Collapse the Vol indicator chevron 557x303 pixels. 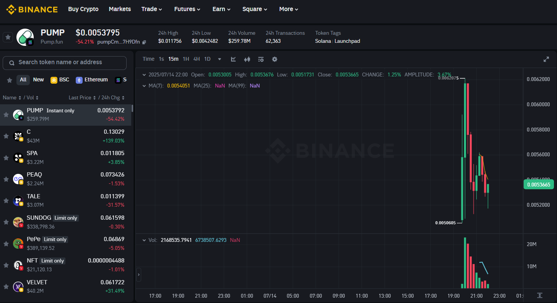[144, 240]
